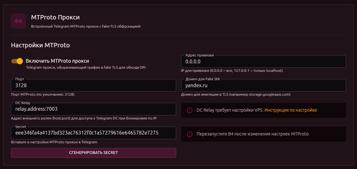Screen dimensions: 357x169
Task: Click into the Secret key field
Action: tap(93, 133)
